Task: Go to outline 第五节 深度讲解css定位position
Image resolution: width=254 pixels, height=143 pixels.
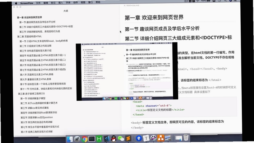Action: click(x=37, y=117)
